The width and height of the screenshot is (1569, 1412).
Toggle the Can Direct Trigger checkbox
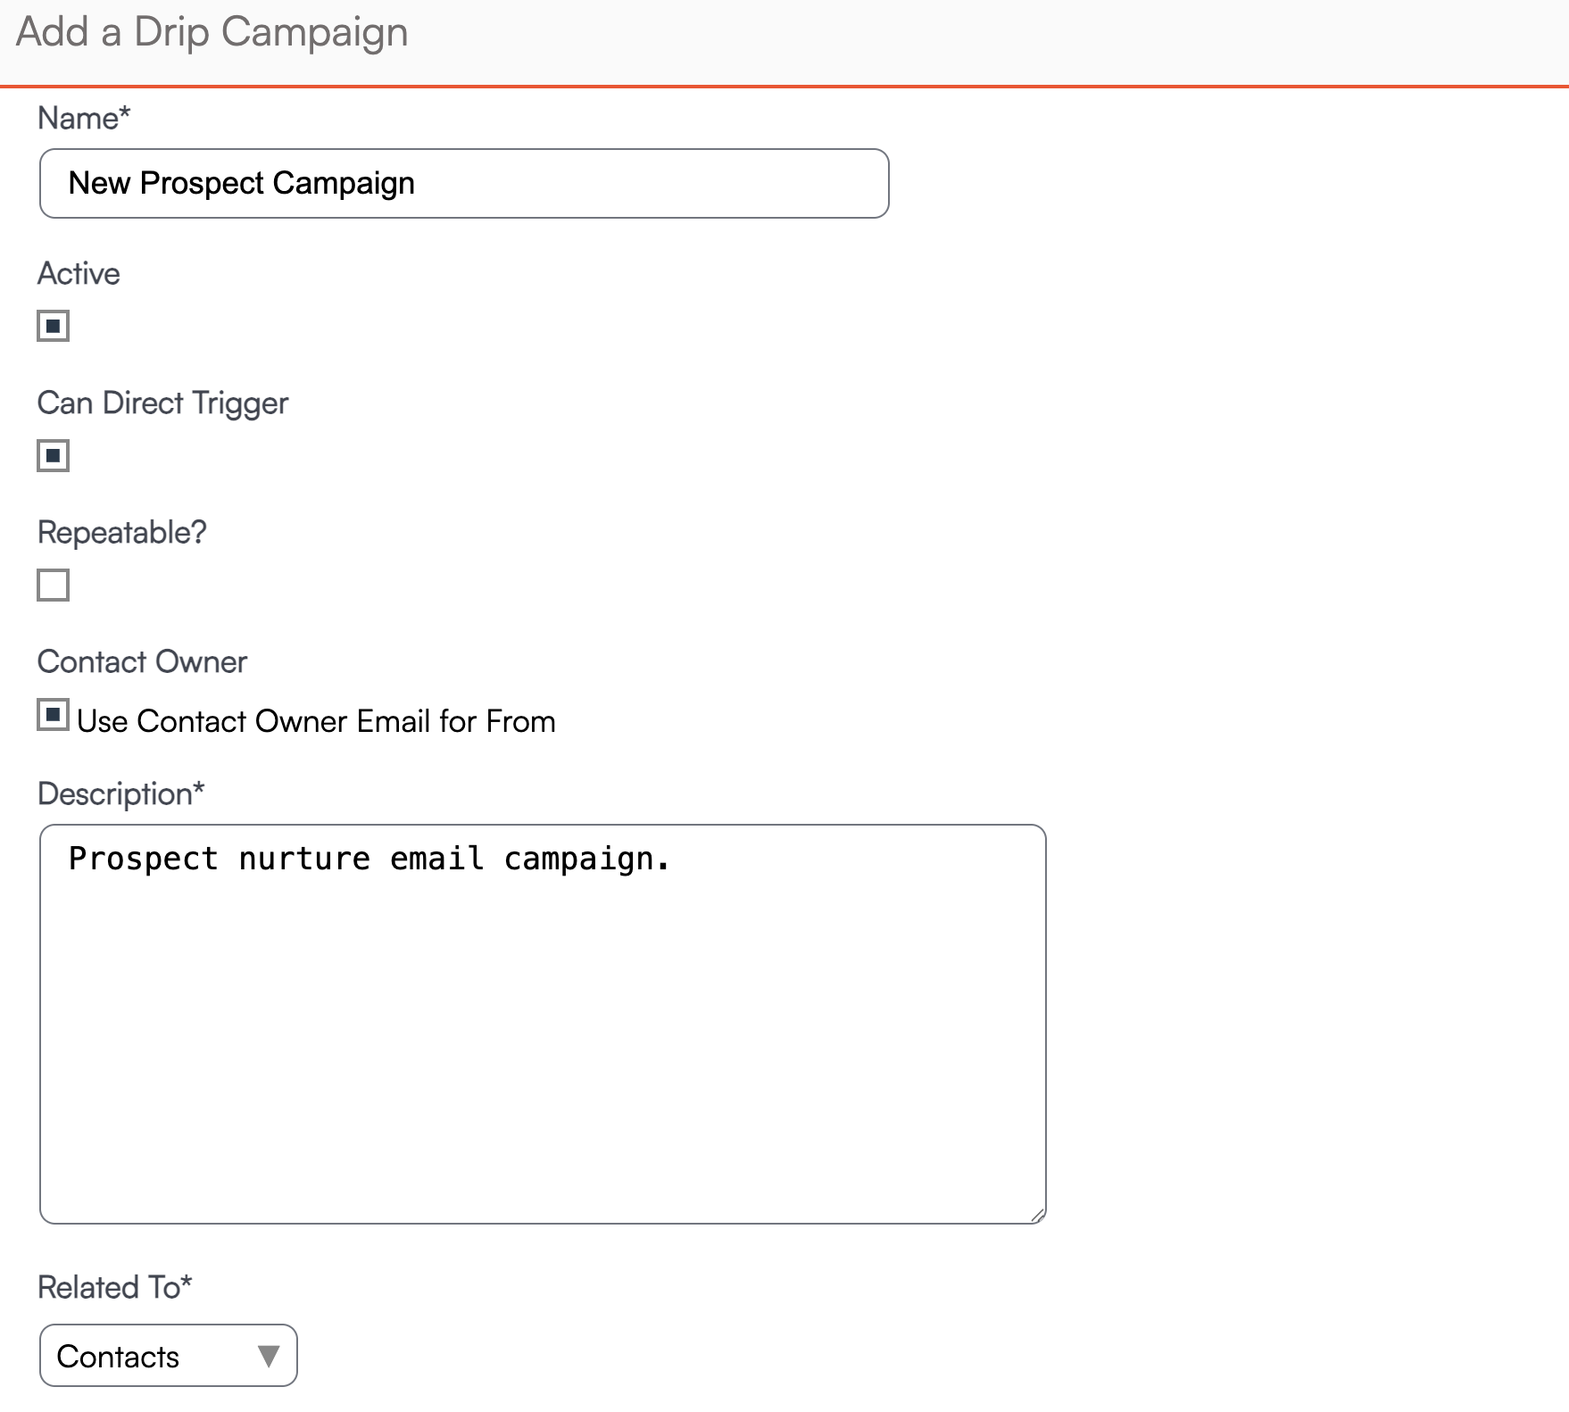54,455
